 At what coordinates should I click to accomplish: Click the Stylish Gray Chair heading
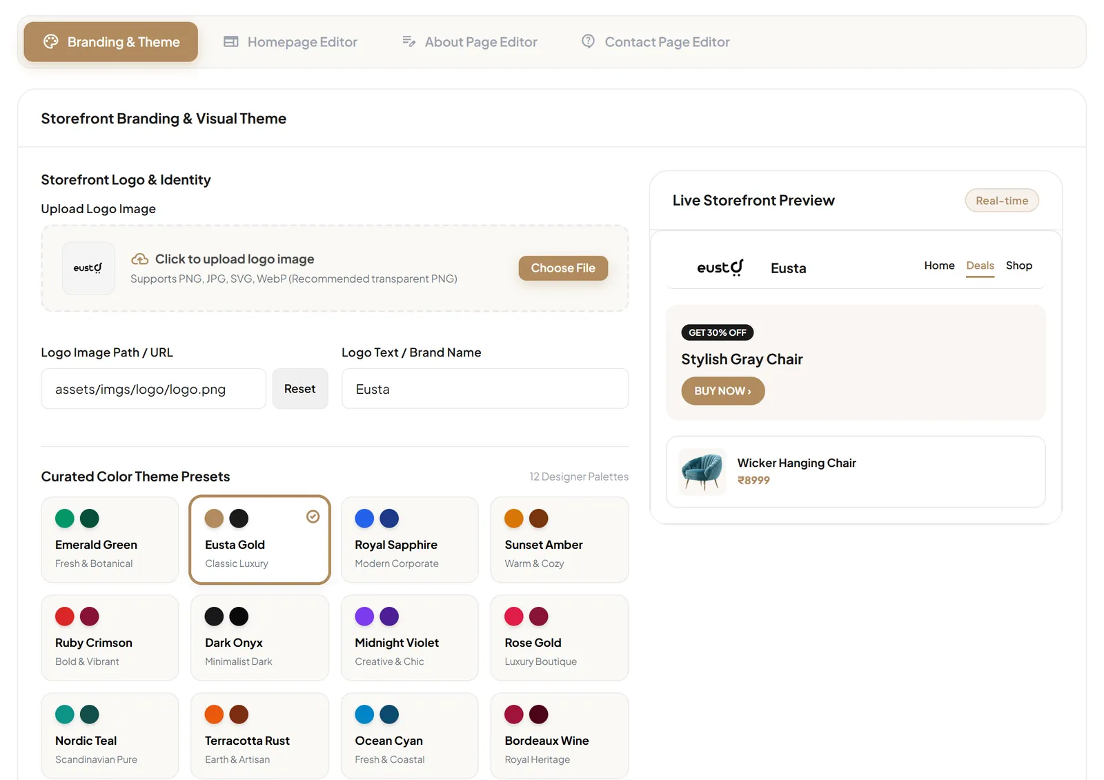[742, 359]
